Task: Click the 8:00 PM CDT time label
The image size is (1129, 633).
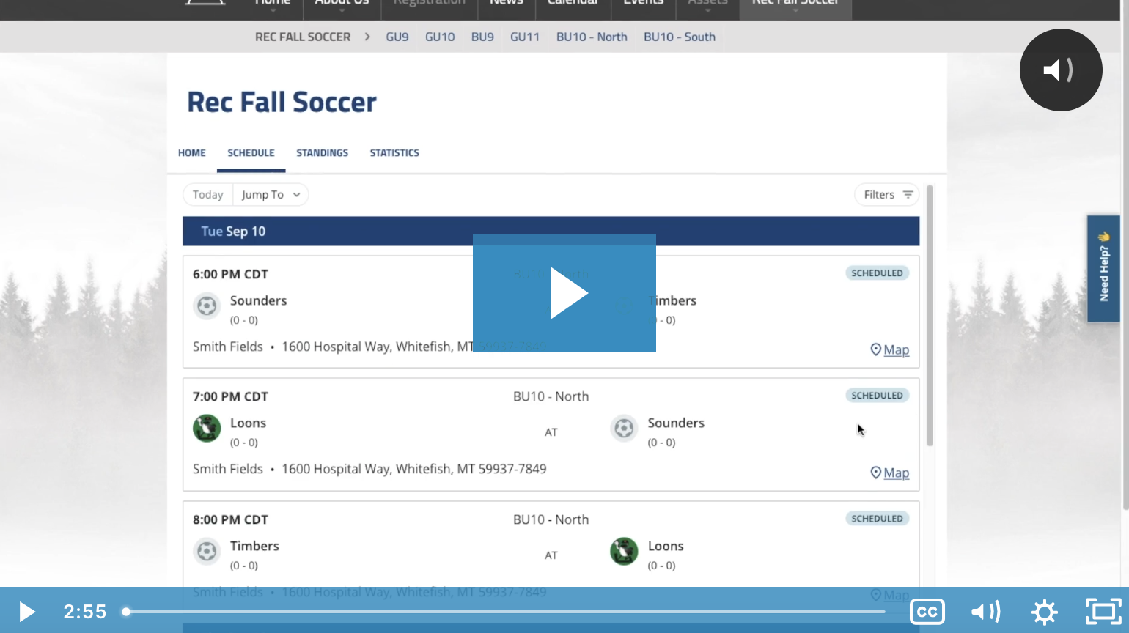Action: [230, 519]
